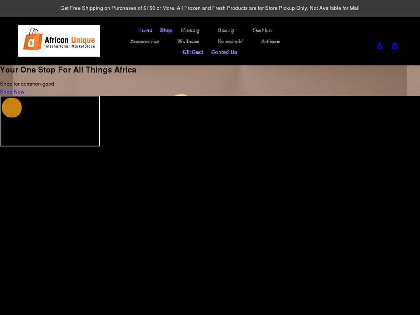Expand the Grocery menu
Image resolution: width=420 pixels, height=315 pixels.
190,31
